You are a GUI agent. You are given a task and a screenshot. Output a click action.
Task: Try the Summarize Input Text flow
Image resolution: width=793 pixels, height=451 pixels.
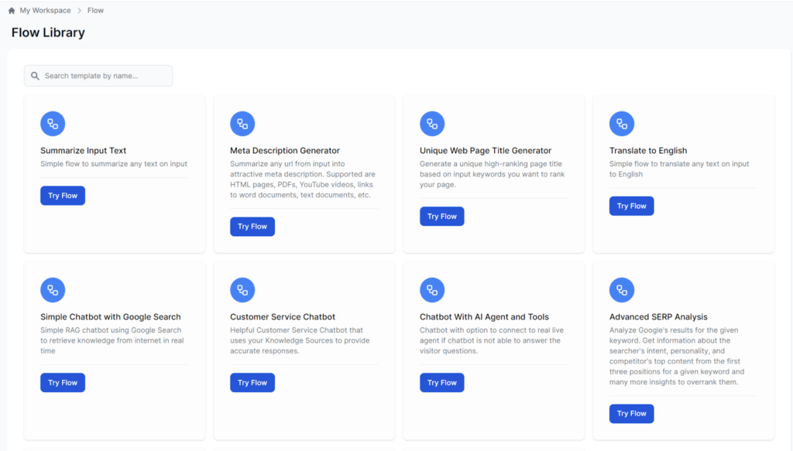(x=62, y=195)
